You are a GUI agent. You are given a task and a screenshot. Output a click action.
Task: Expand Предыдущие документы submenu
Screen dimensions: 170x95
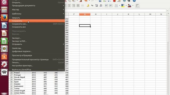click(37, 6)
